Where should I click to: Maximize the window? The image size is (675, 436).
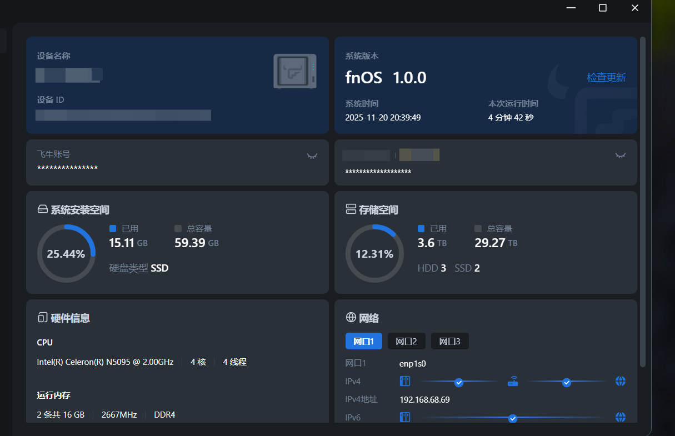pos(603,8)
